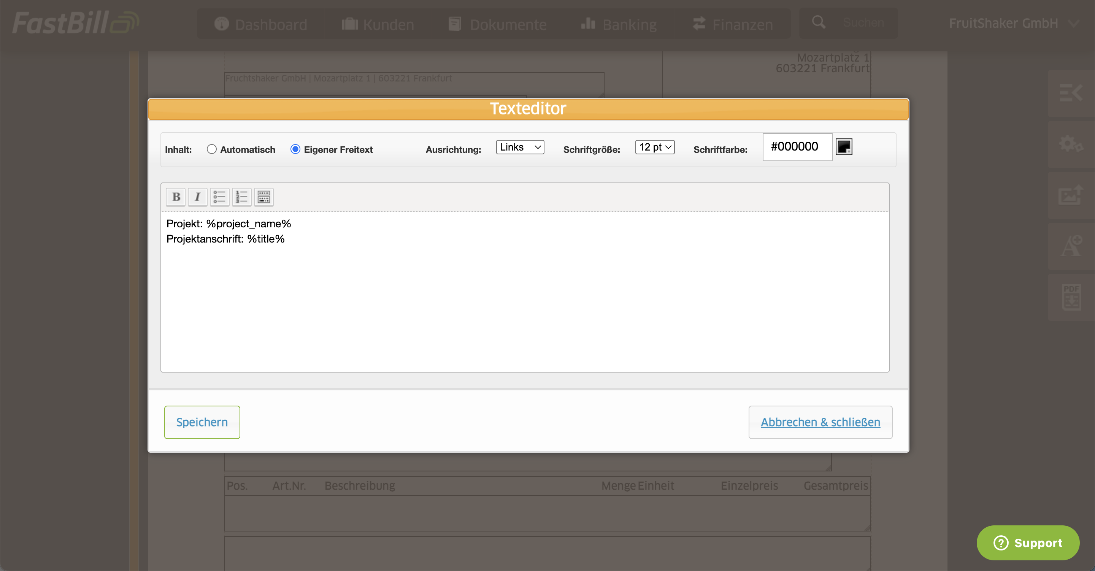Open the Kunden menu item
This screenshot has height=571, width=1095.
point(378,24)
